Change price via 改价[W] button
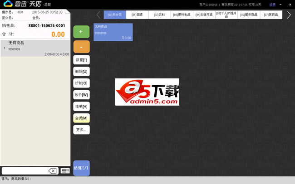The image size is (295, 184). 81,95
